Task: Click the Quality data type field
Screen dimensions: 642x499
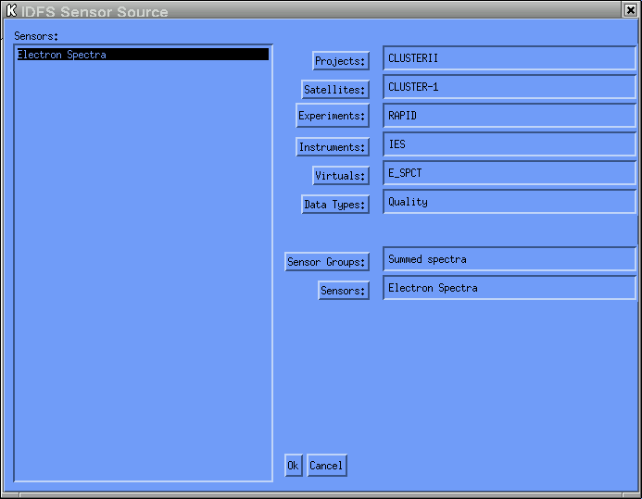Action: point(510,202)
